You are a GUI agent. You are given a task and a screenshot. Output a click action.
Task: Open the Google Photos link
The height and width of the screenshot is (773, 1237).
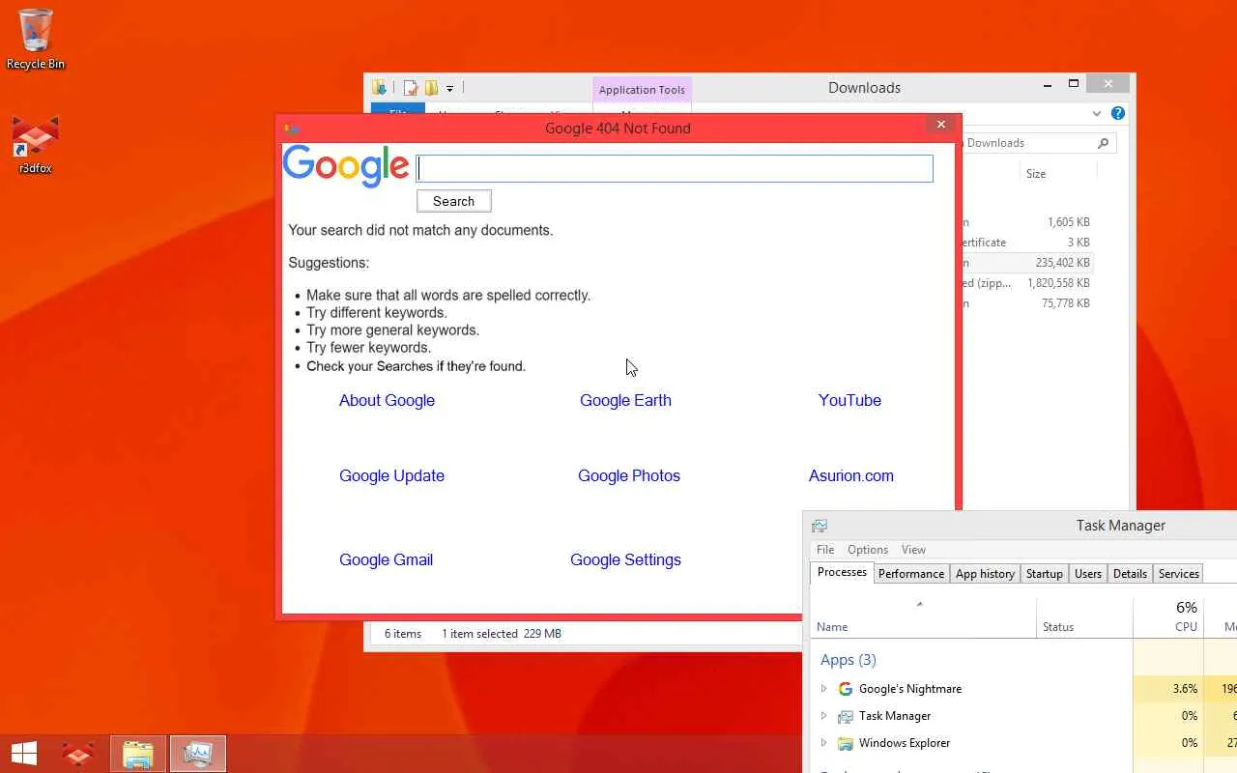pyautogui.click(x=629, y=475)
